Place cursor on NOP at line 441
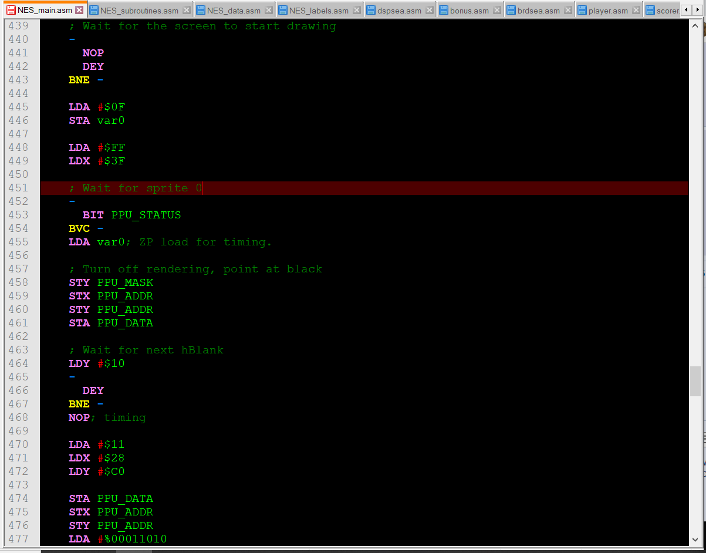This screenshot has height=553, width=706. pyautogui.click(x=93, y=53)
